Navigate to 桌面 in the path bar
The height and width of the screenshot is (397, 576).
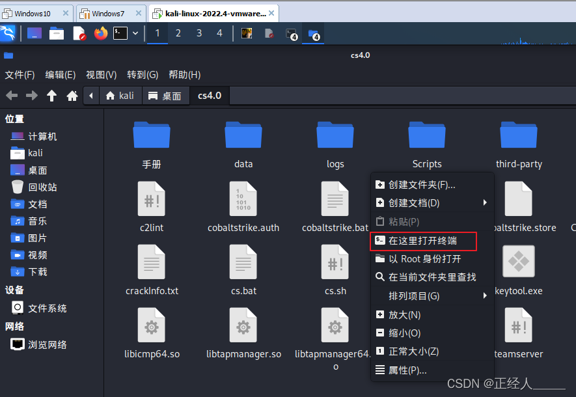coord(165,96)
